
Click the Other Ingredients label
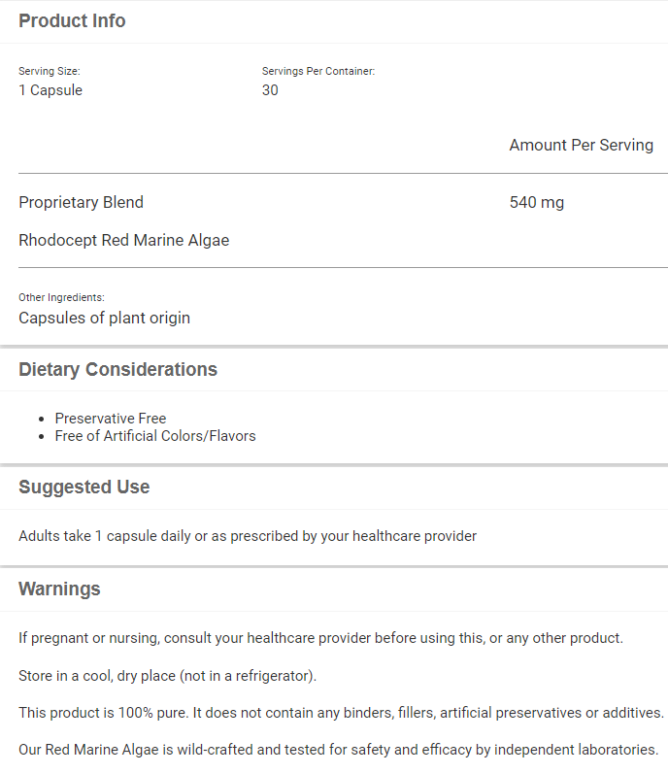(61, 297)
